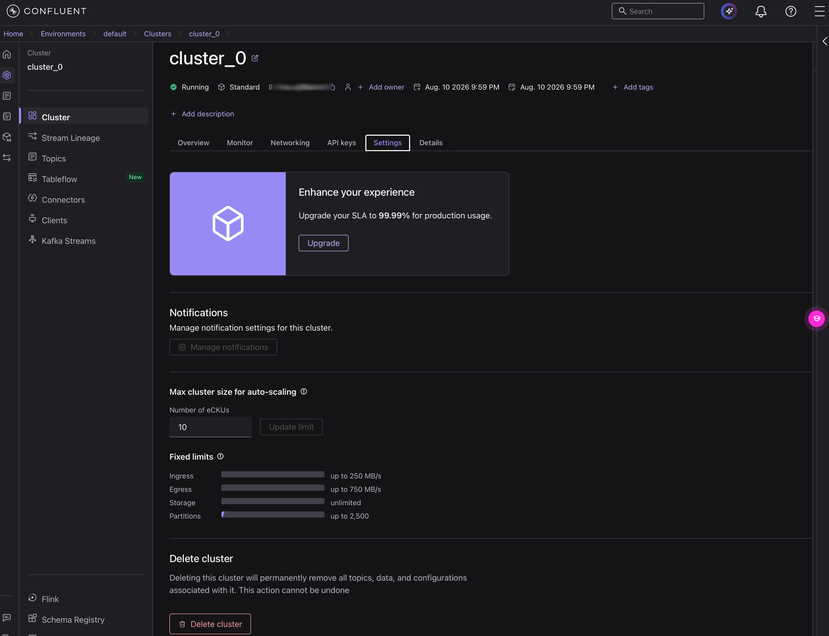Copy the cluster ID with the copy icon
Screen dimensions: 829x636
pyautogui.click(x=333, y=87)
